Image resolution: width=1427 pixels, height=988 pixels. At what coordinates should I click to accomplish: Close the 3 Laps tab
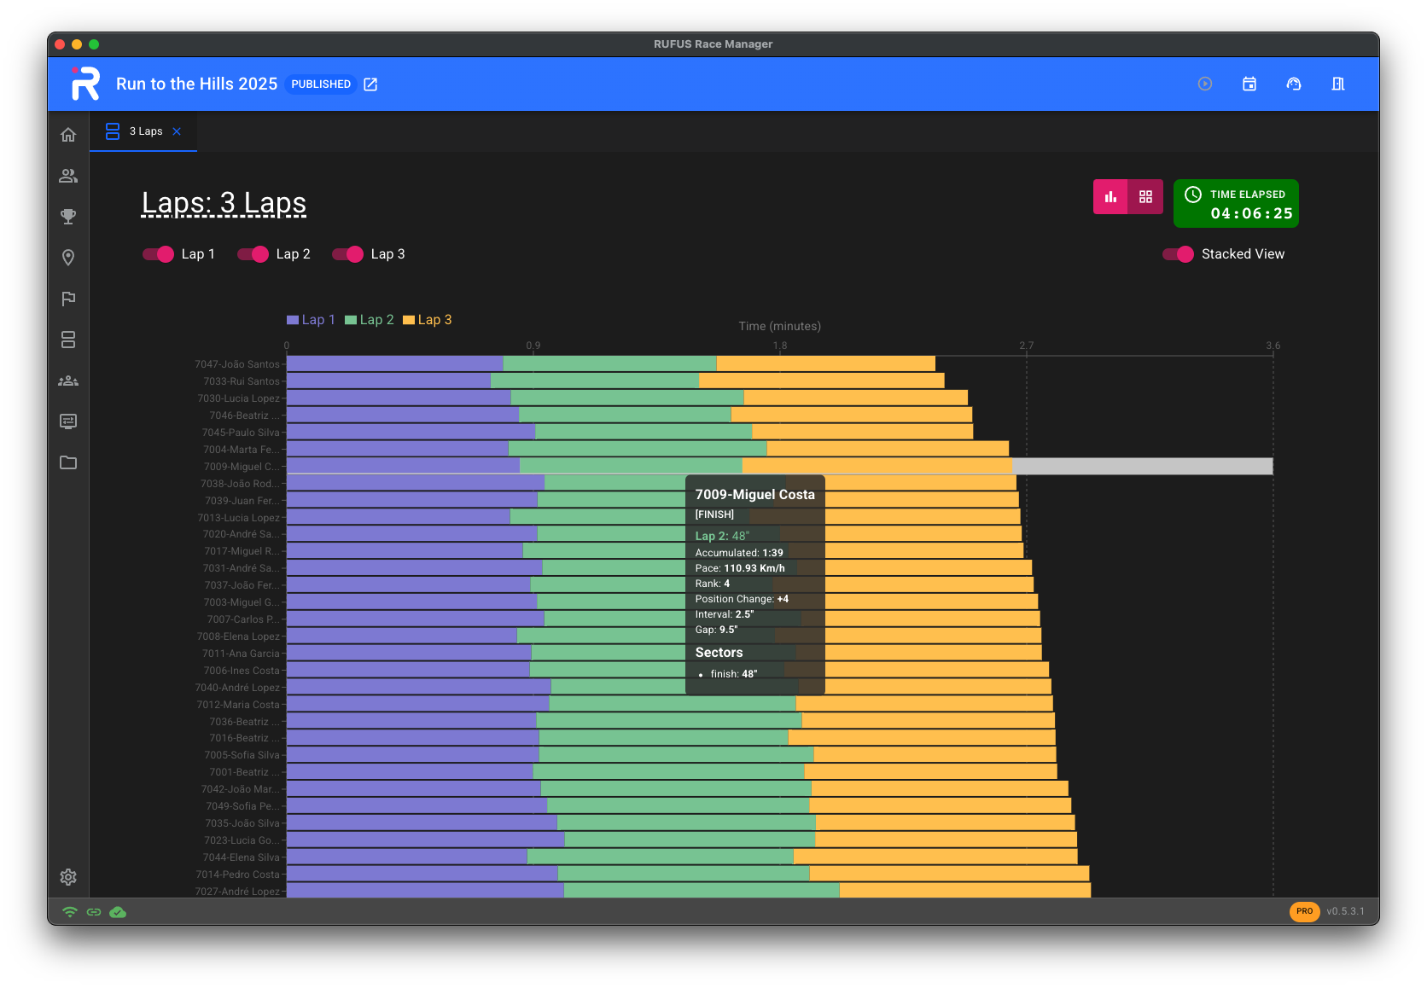[177, 131]
